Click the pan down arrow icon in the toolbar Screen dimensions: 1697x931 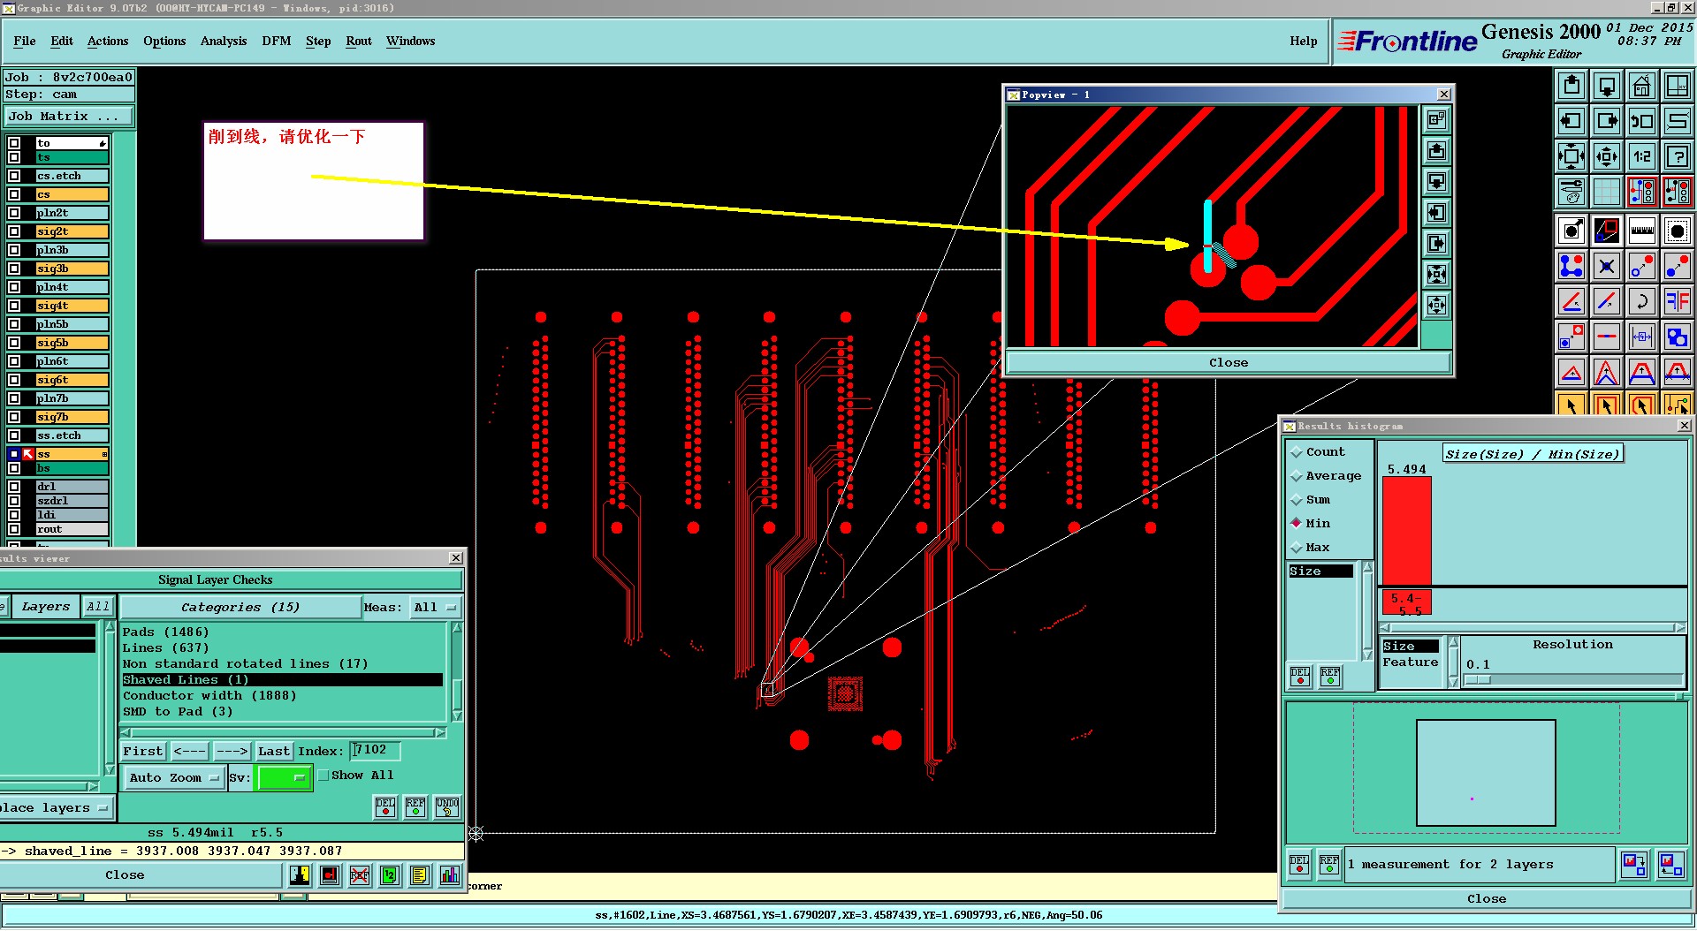tap(1606, 86)
